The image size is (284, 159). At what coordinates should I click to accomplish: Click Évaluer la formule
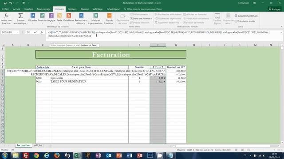(193, 23)
